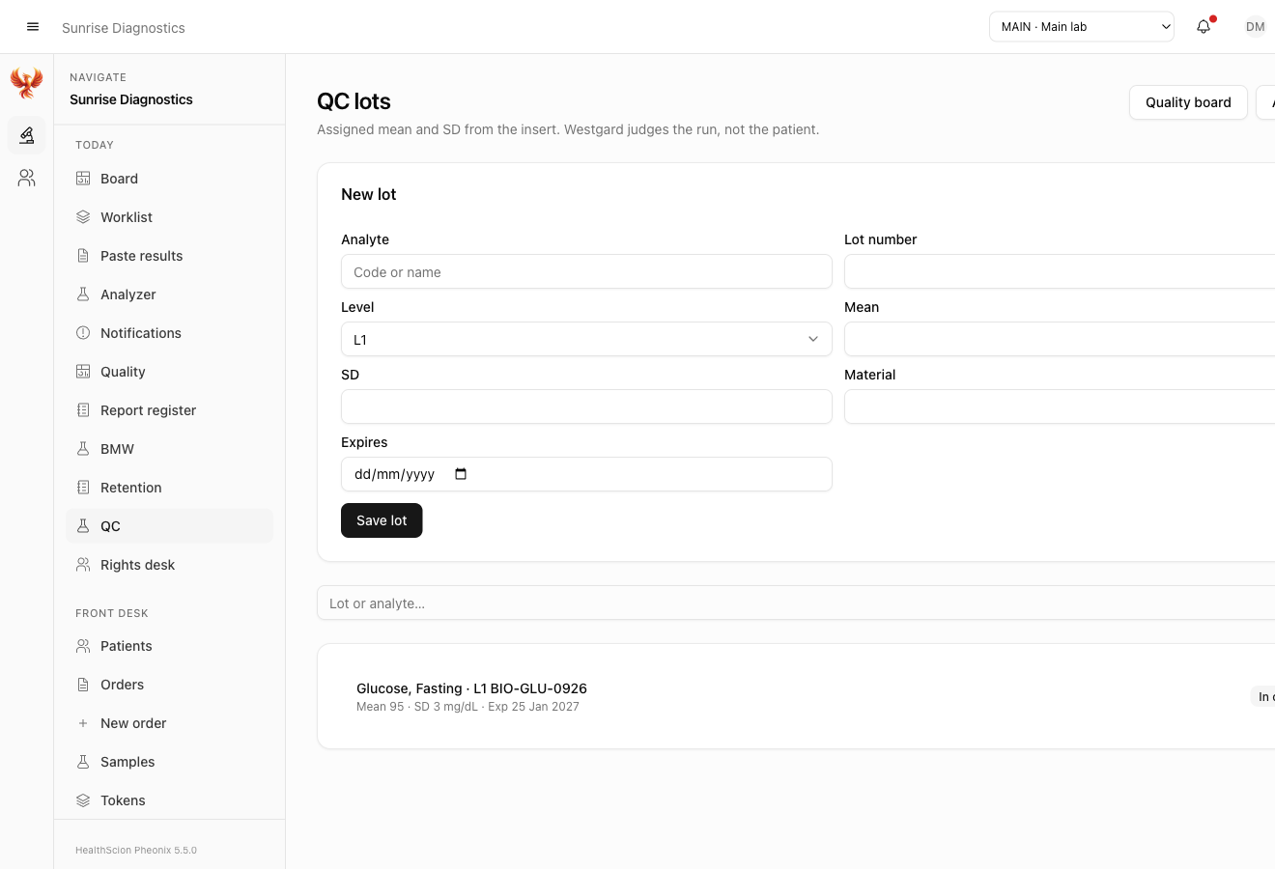
Task: Focus the Analyte code or name field
Action: [x=586, y=272]
